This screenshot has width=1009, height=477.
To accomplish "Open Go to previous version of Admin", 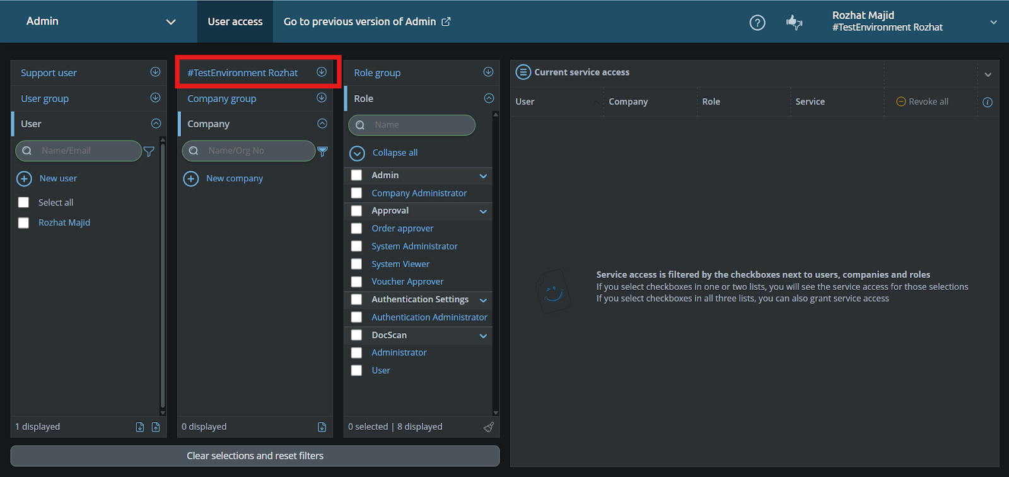I will [x=367, y=21].
